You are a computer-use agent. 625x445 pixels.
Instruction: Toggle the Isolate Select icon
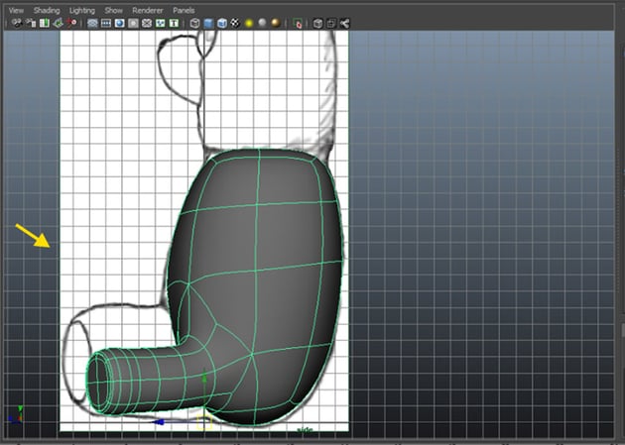coord(298,22)
